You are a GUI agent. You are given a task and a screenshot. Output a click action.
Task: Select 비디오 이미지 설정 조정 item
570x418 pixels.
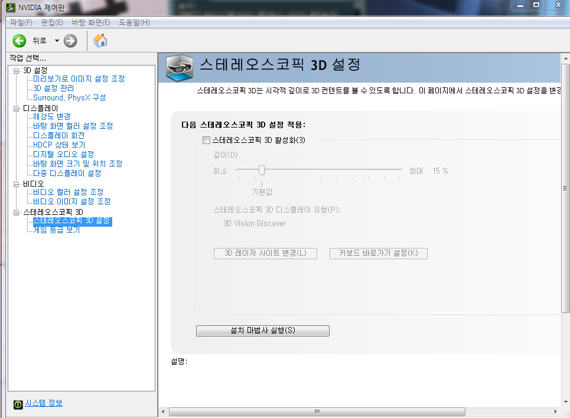click(x=72, y=202)
